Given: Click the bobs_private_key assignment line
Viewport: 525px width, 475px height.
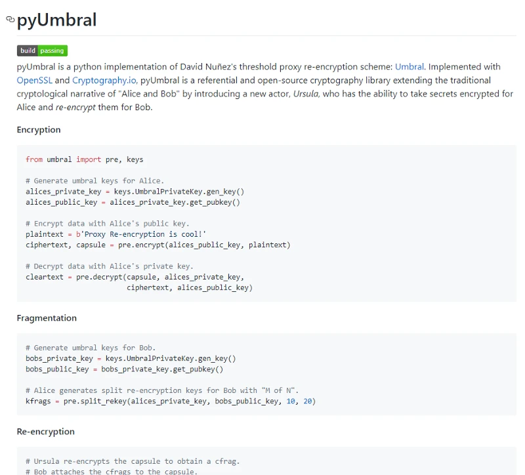Looking at the screenshot, I should pyautogui.click(x=131, y=358).
